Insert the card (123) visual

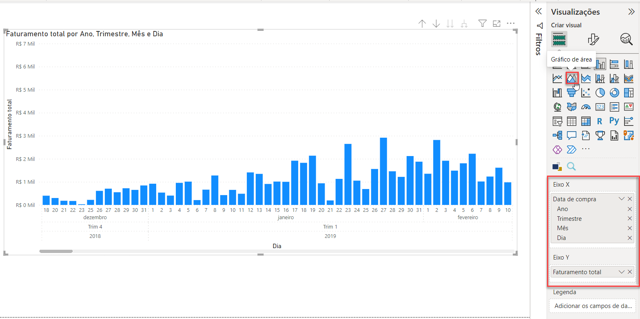coord(600,107)
